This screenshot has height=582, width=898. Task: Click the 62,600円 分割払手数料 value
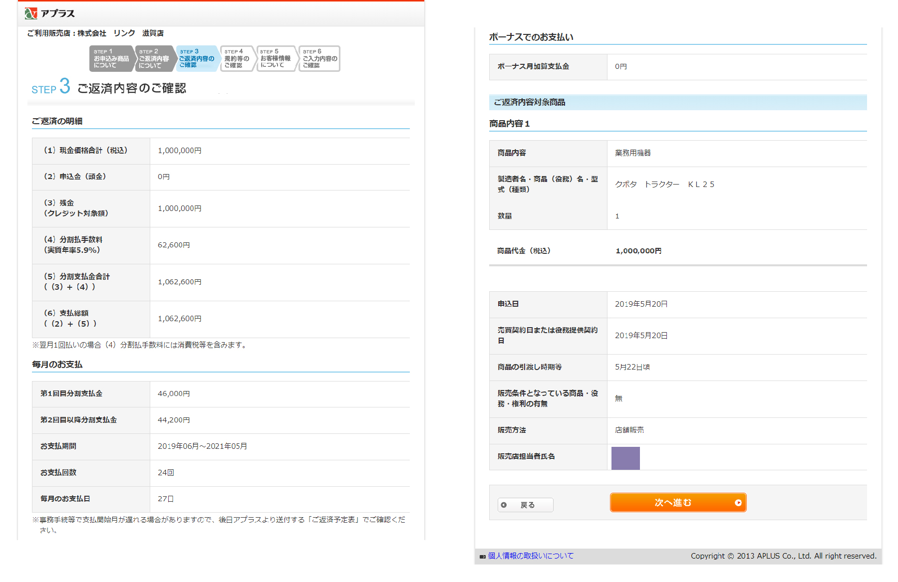[x=174, y=245]
